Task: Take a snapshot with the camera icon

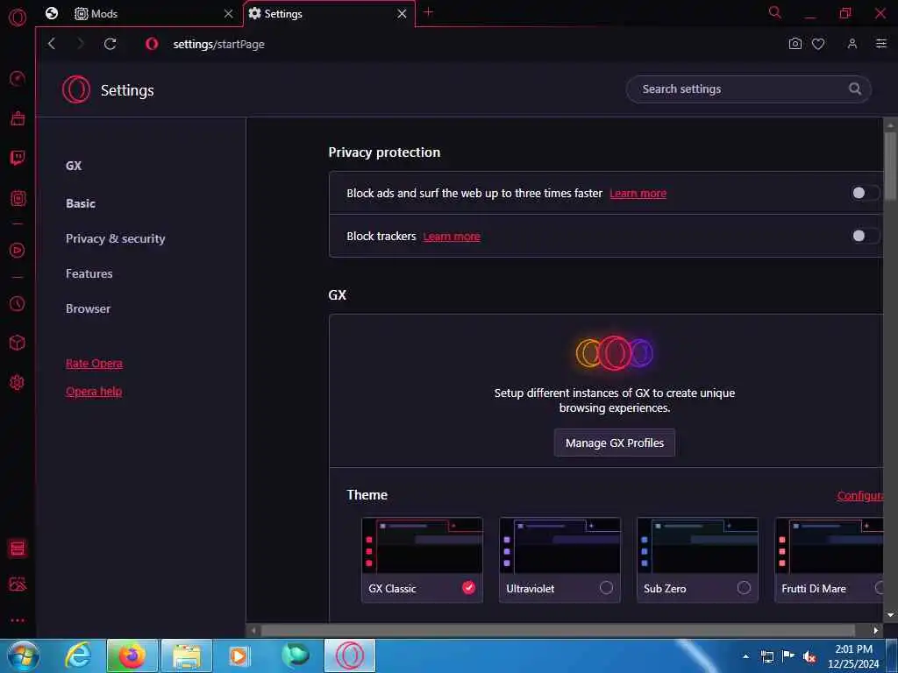Action: tap(795, 44)
